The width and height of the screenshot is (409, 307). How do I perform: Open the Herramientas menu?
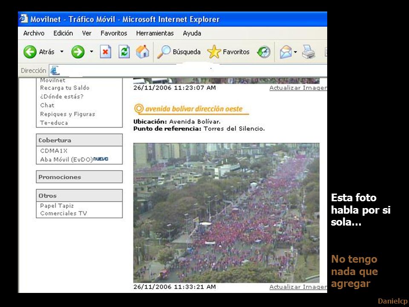pos(155,33)
